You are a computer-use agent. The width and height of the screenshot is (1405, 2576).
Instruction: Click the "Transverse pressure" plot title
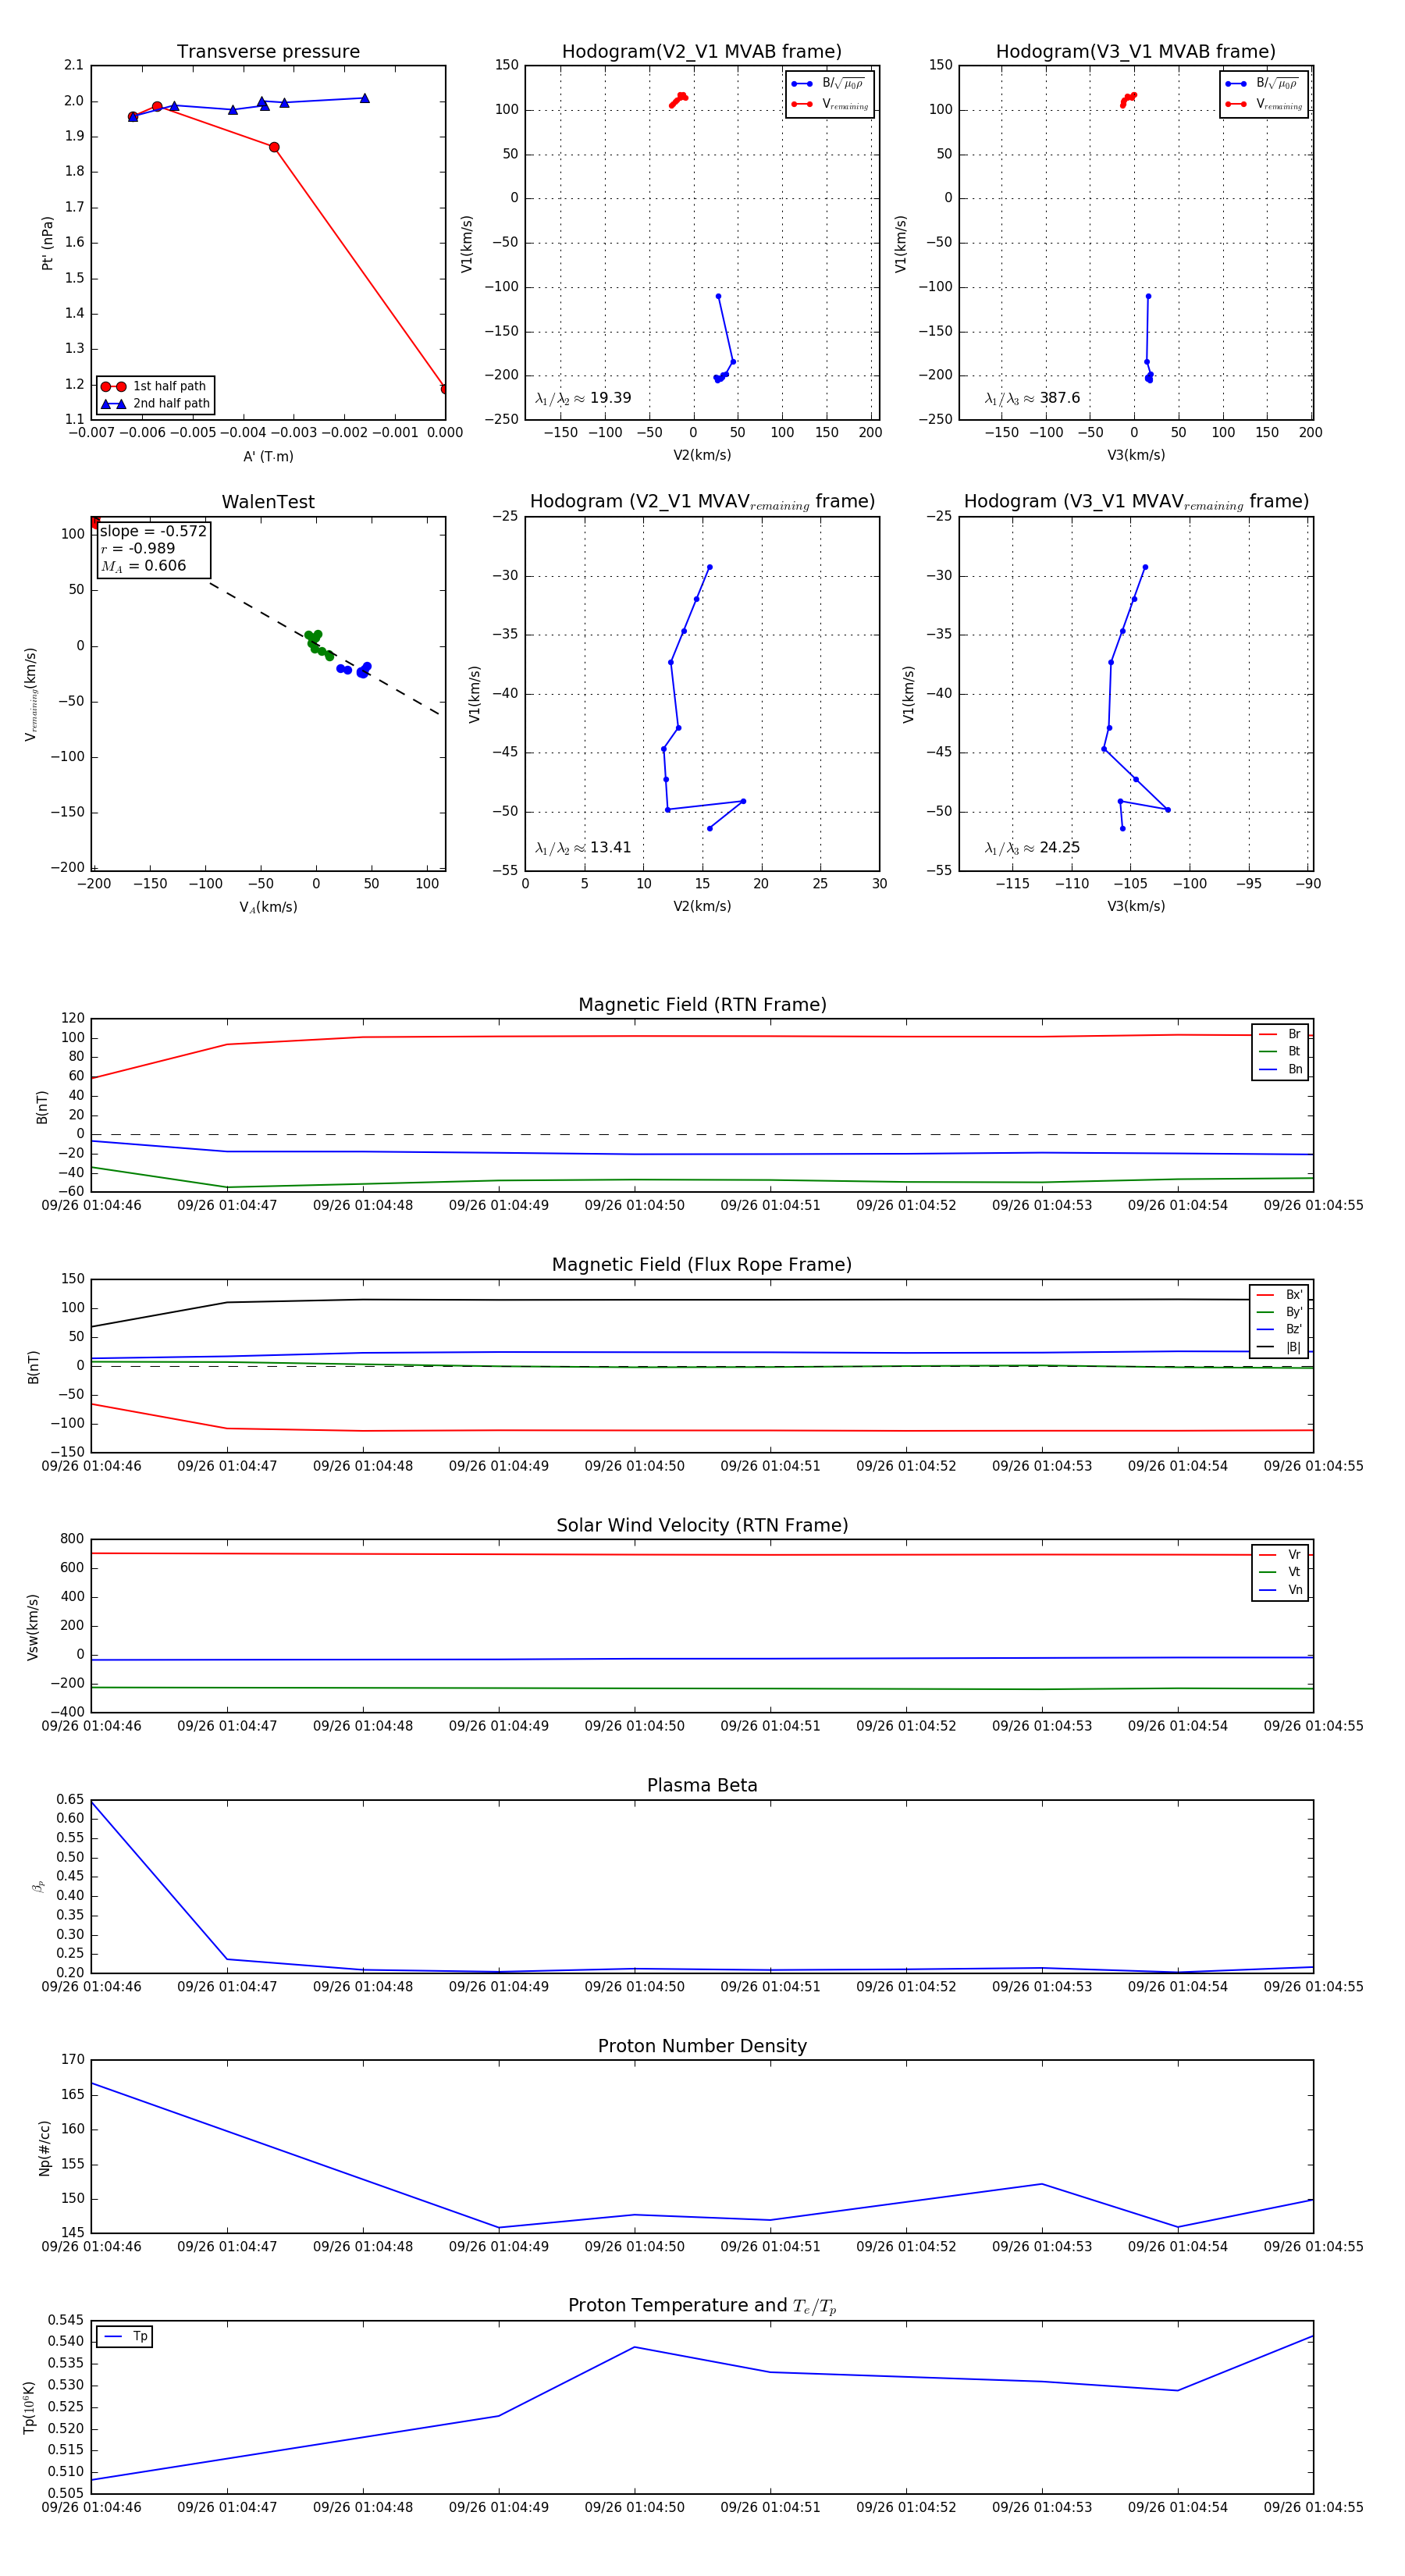(268, 52)
